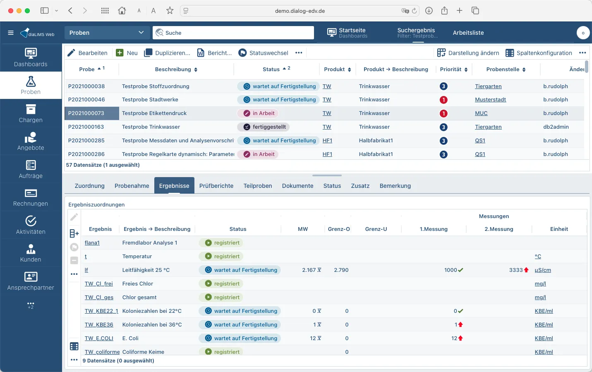Create a new sample with Neu
Viewport: 592px width, 372px height.
click(127, 53)
